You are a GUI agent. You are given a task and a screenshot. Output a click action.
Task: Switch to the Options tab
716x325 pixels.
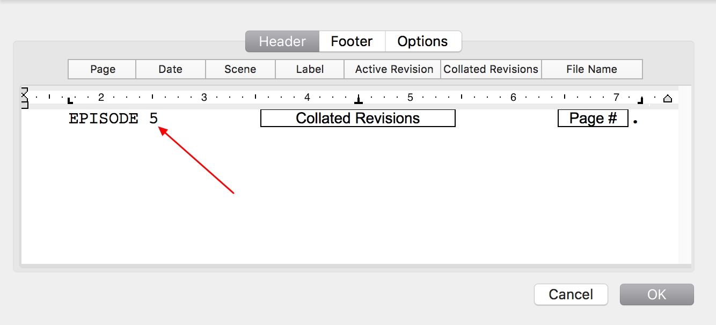click(x=422, y=41)
